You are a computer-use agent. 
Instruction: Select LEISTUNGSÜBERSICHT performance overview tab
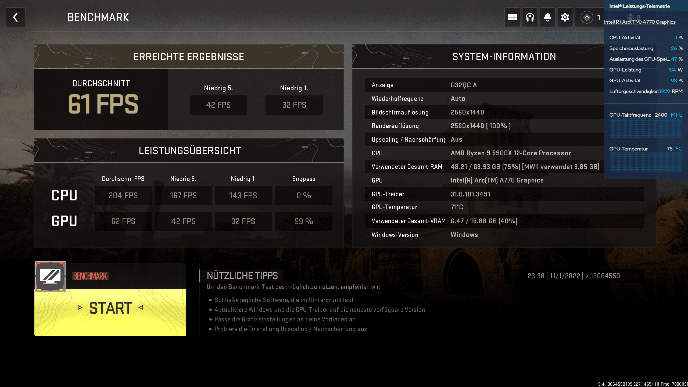(189, 150)
